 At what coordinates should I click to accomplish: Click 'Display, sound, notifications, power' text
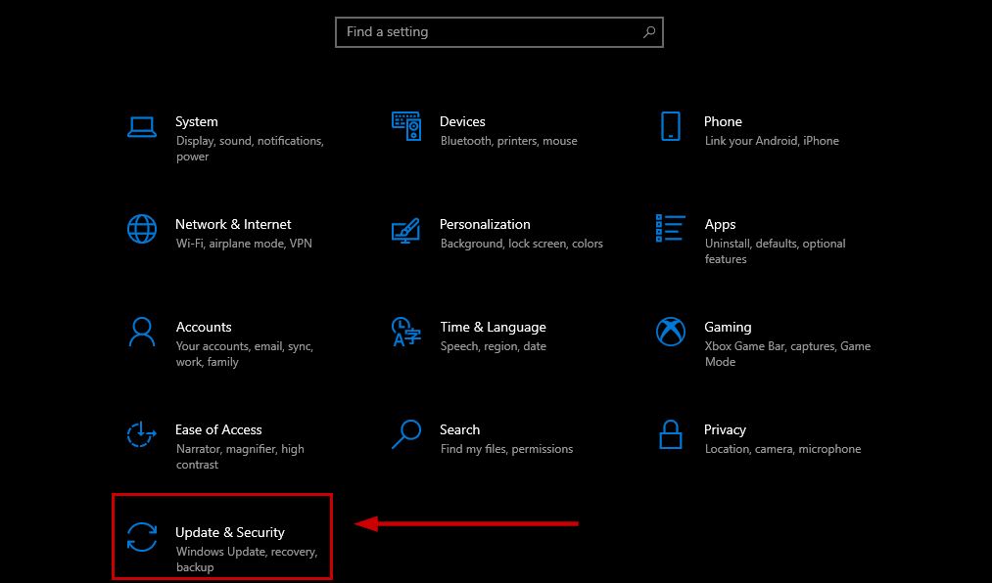pos(250,149)
